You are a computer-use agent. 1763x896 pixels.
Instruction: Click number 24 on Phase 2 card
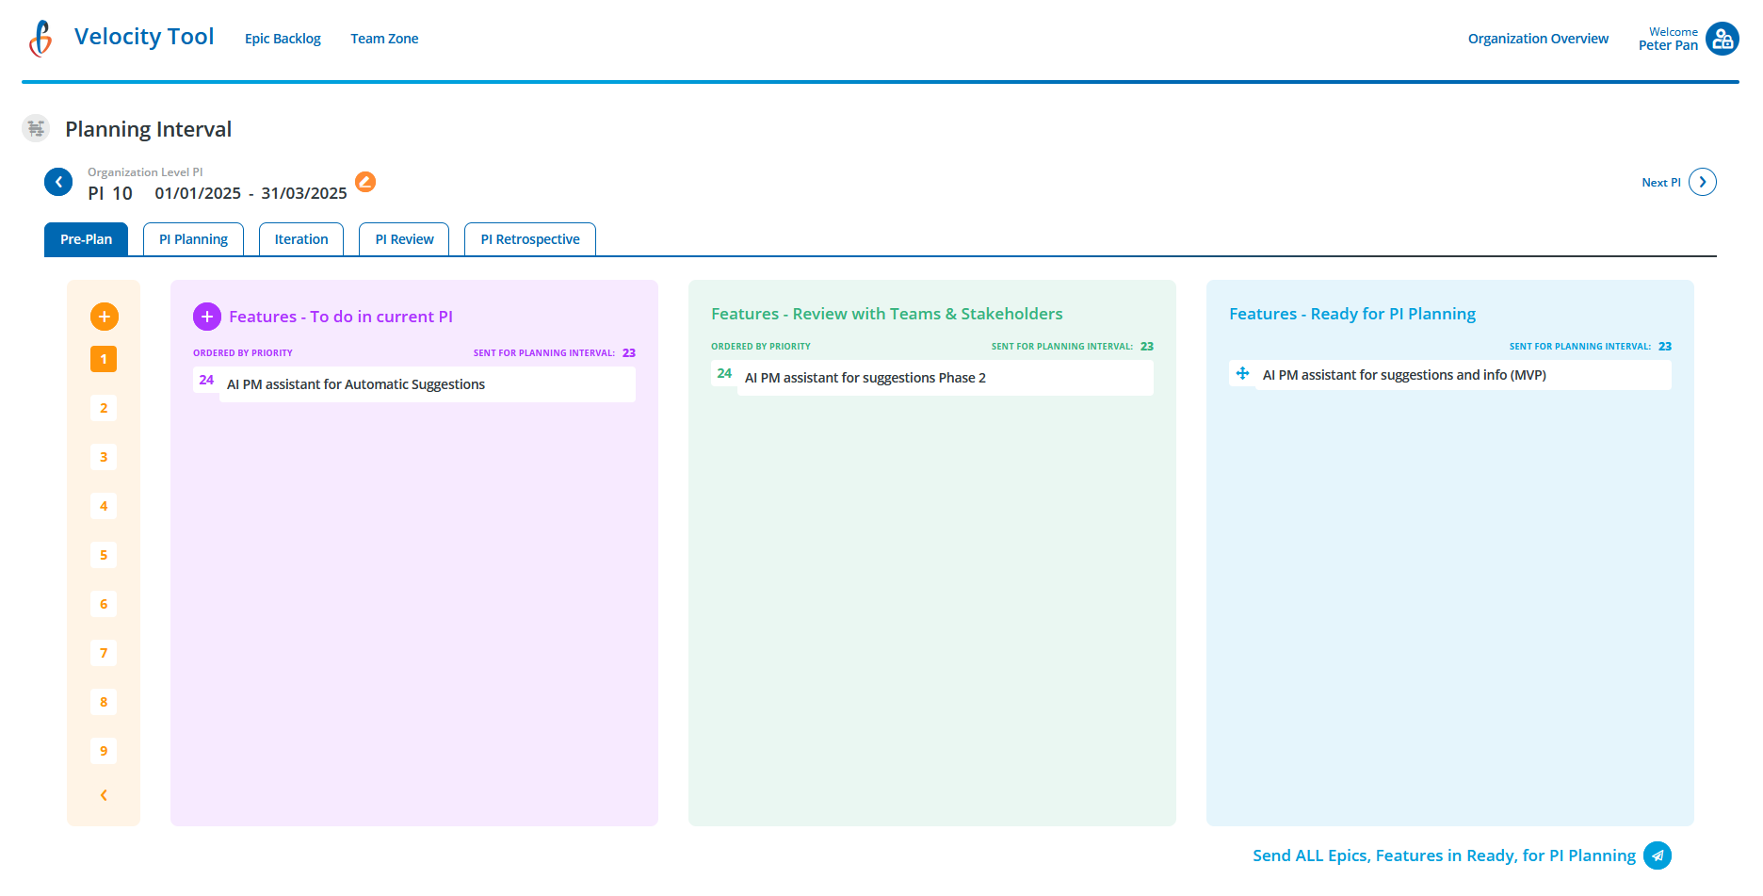724,373
